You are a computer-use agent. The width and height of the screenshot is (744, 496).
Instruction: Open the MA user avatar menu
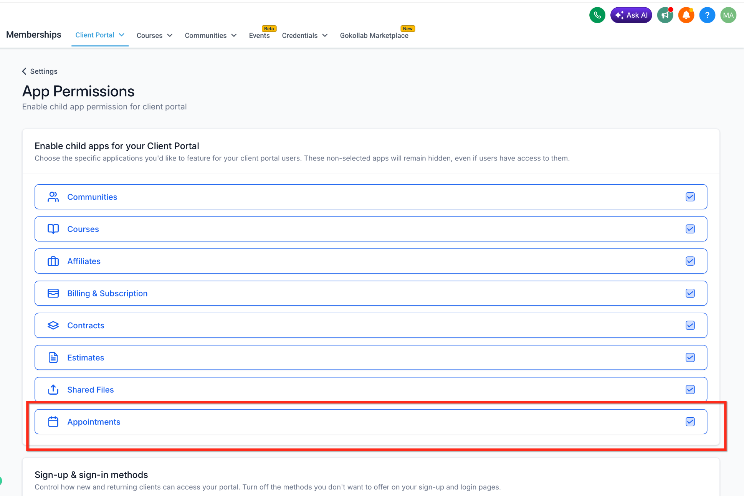728,15
